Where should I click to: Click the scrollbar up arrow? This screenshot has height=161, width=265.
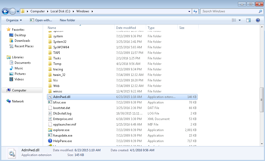[262, 27]
